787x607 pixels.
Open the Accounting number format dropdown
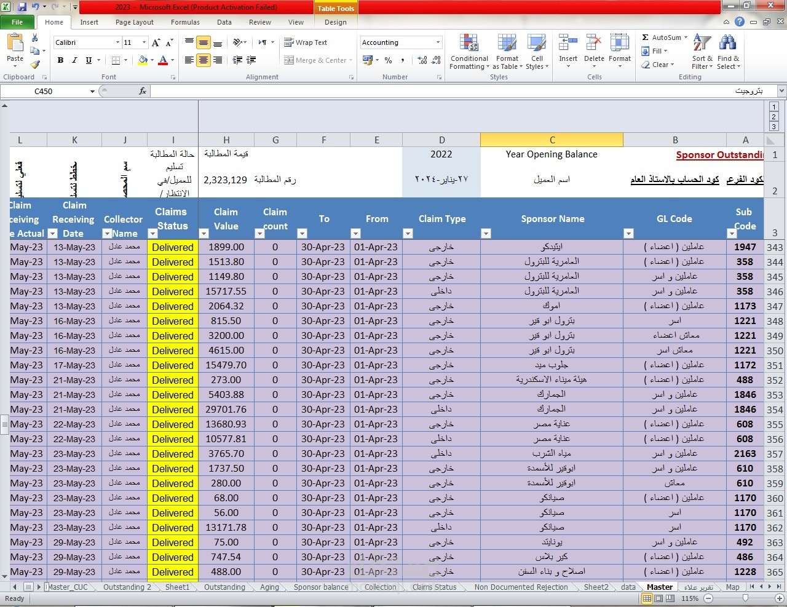tap(438, 42)
